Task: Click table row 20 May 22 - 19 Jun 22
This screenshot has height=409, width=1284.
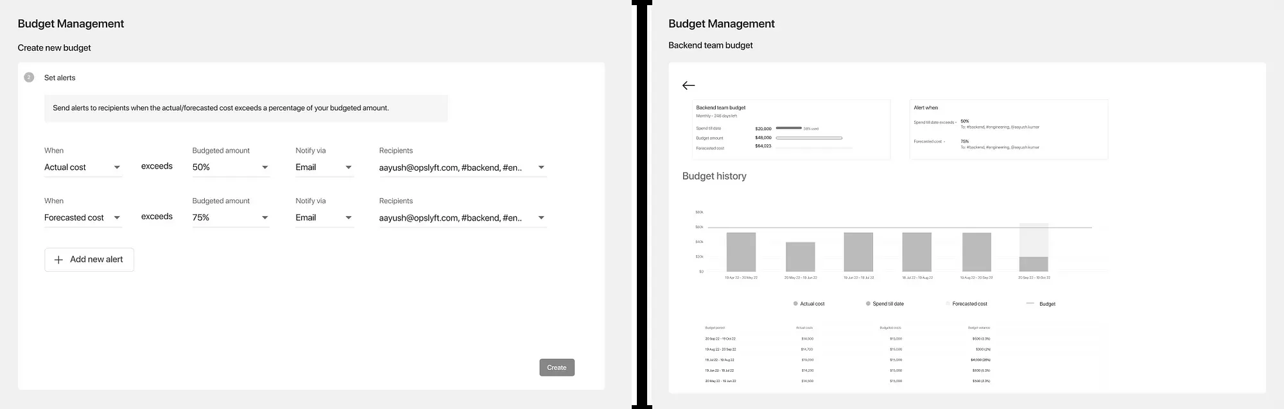Action: point(847,381)
